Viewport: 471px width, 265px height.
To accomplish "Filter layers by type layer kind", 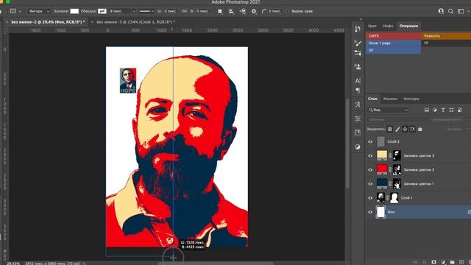I will click(x=443, y=110).
